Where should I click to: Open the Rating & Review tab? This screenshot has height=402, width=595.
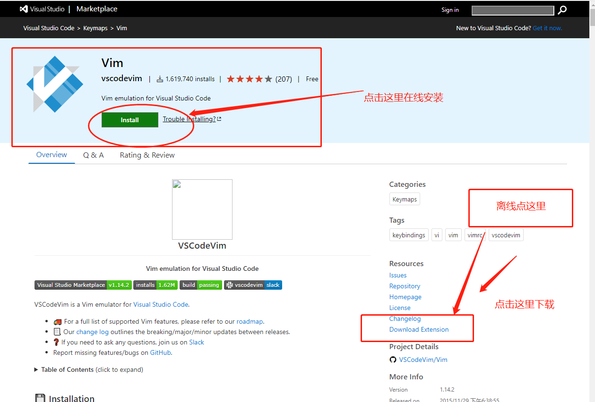point(147,155)
